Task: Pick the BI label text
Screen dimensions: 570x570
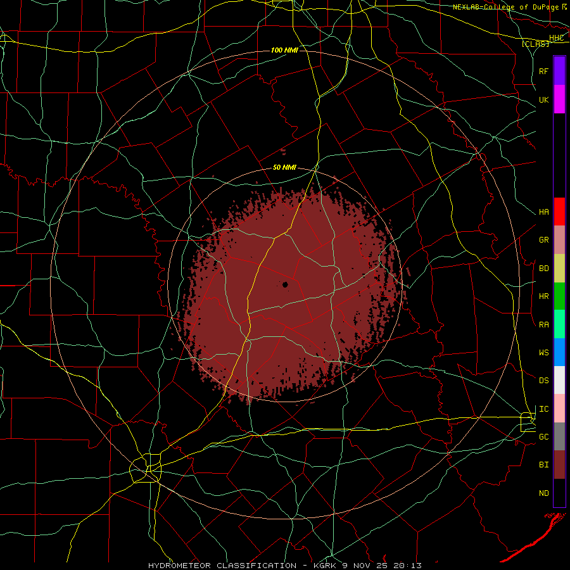Action: tap(543, 465)
